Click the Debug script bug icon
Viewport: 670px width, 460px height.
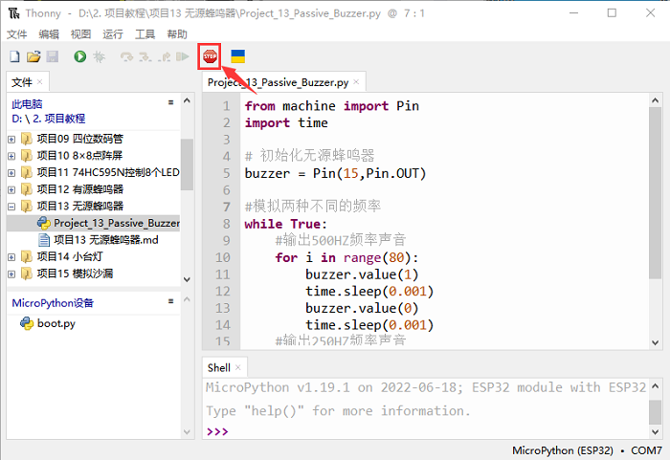tap(99, 57)
